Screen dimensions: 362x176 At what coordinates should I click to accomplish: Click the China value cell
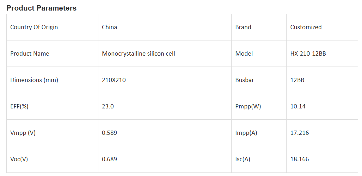[109, 27]
